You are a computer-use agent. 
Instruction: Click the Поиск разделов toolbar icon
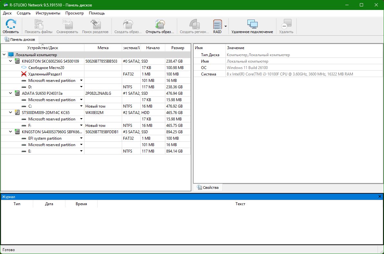(x=95, y=24)
